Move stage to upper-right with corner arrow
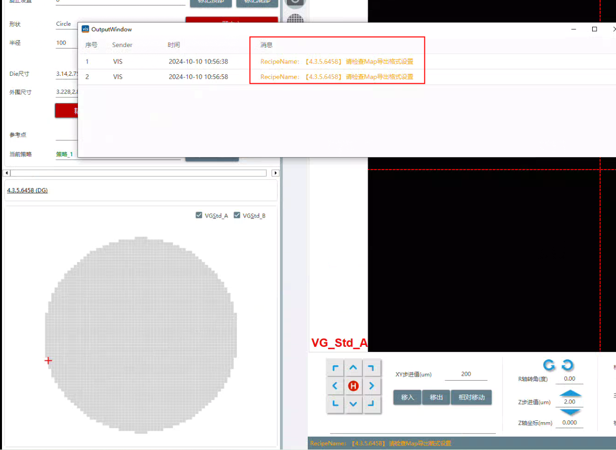The image size is (616, 450). 371,368
